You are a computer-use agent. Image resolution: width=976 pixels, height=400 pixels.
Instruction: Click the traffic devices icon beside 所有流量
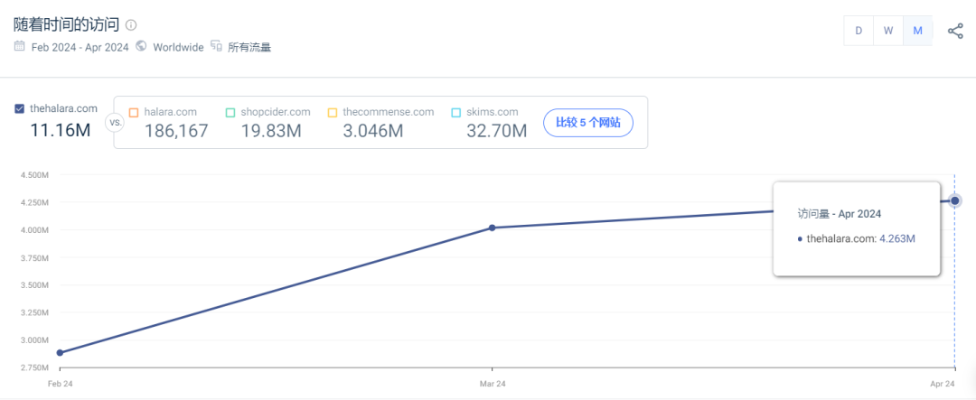[215, 46]
